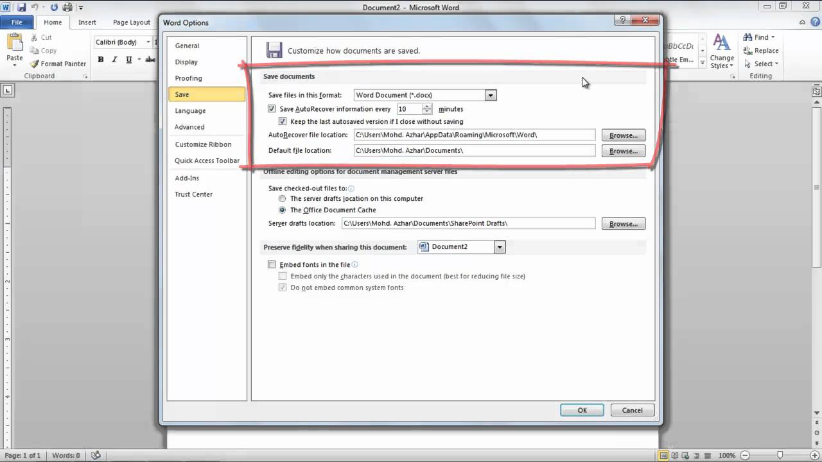Open the Underline style dropdown arrow
Screen dimensions: 822x462
pyautogui.click(x=139, y=60)
